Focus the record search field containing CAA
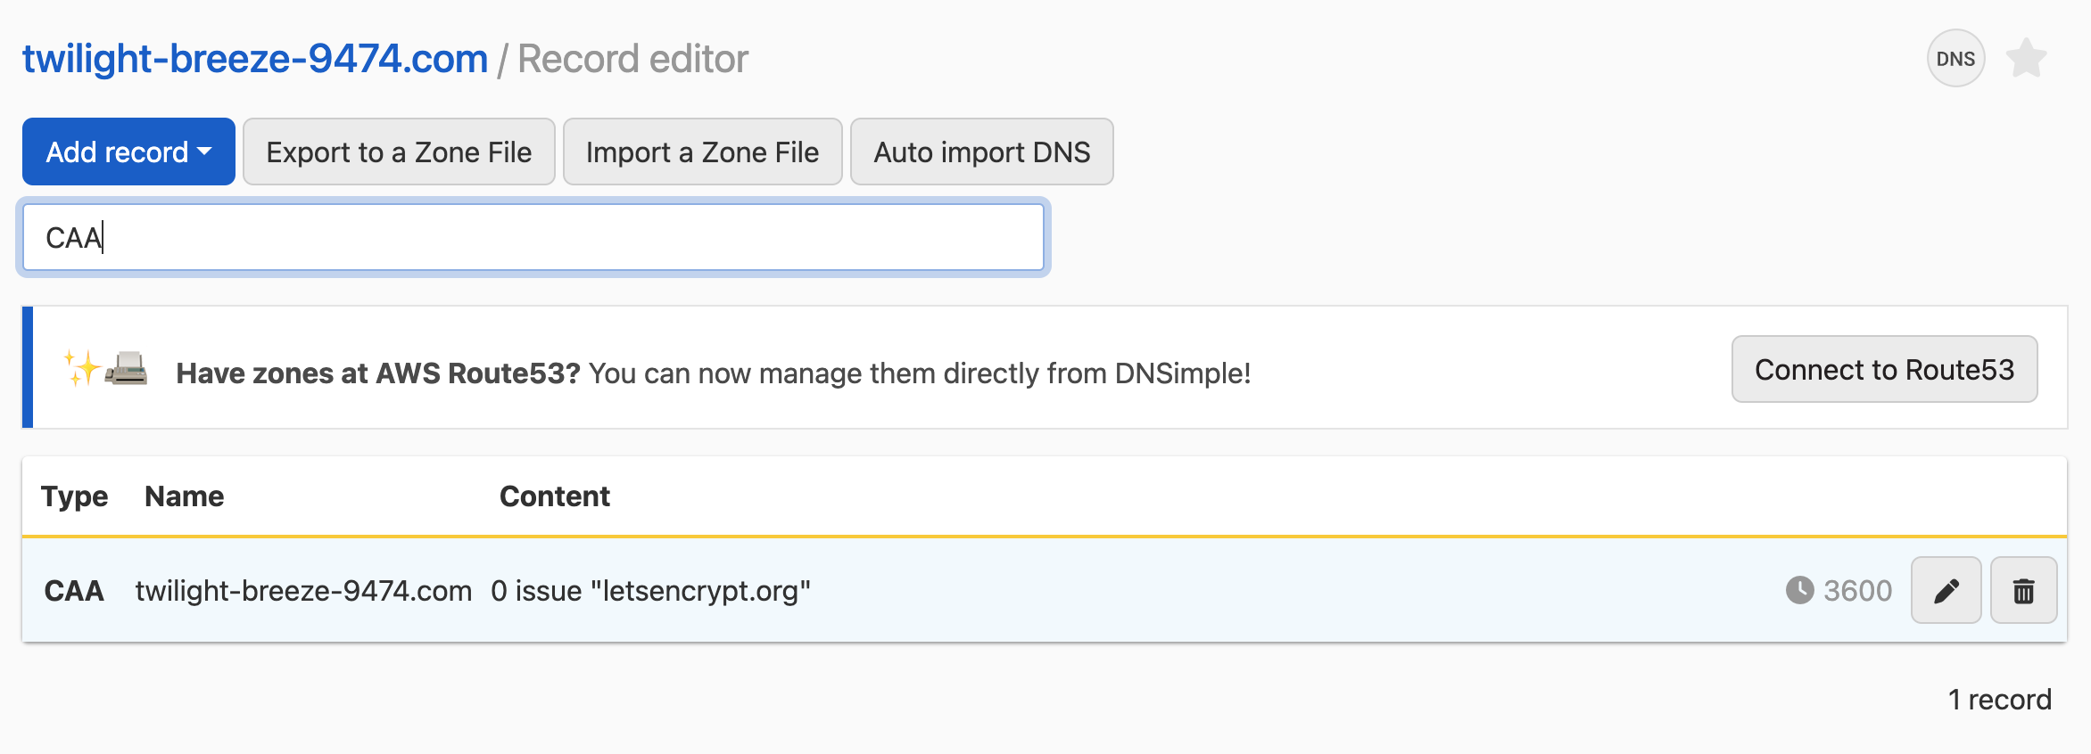The image size is (2091, 754). tap(533, 237)
